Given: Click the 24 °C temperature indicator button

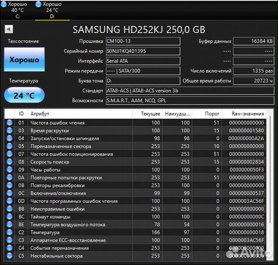Looking at the screenshot, I should click(24, 95).
